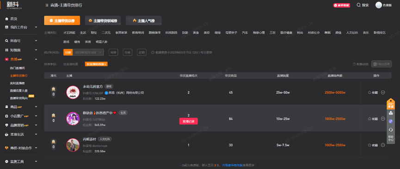Open 直播流量大盘 in sidebar submenu
This screenshot has height=169, width=400.
pyautogui.click(x=19, y=91)
